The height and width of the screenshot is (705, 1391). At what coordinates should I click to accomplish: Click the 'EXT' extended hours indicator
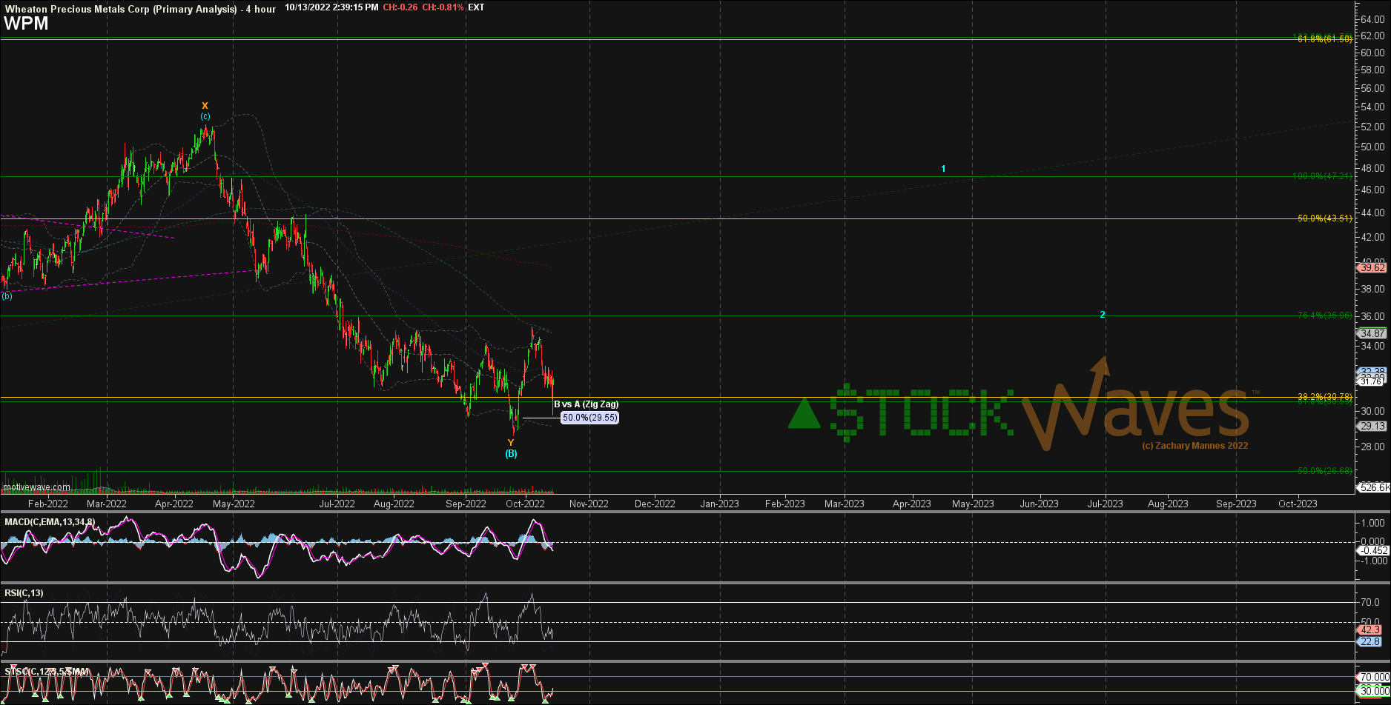tap(476, 7)
